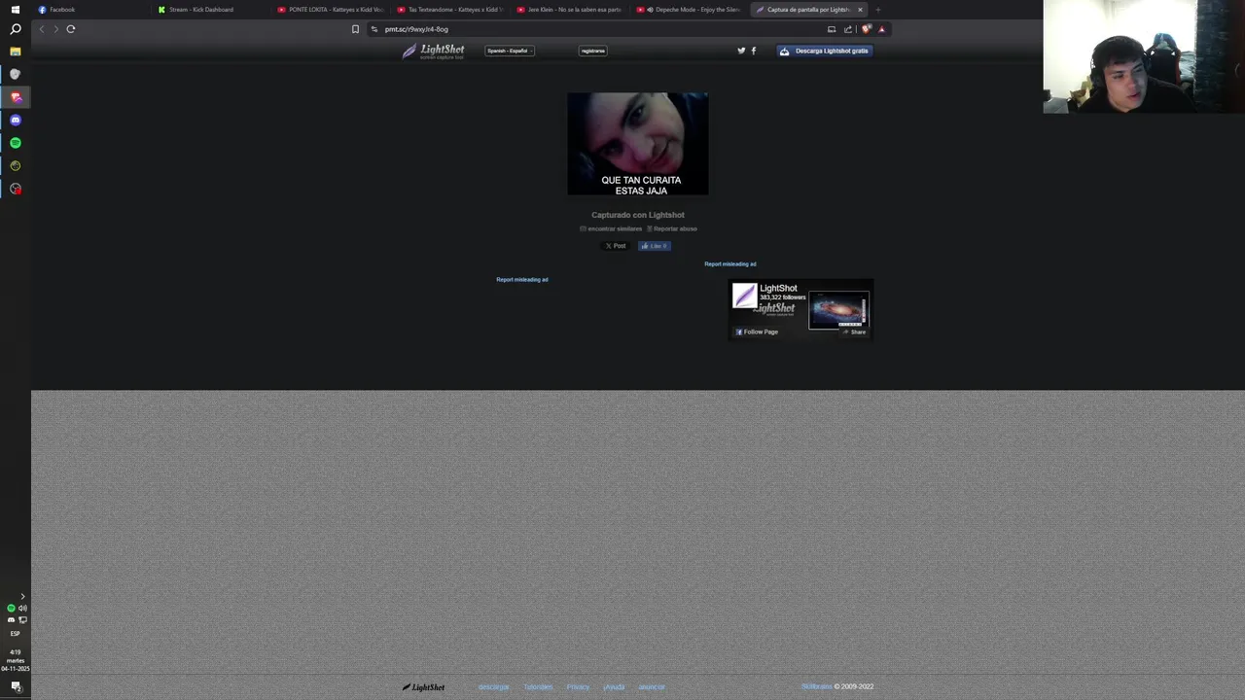Click the address bar URL field
This screenshot has width=1245, height=700.
point(593,29)
